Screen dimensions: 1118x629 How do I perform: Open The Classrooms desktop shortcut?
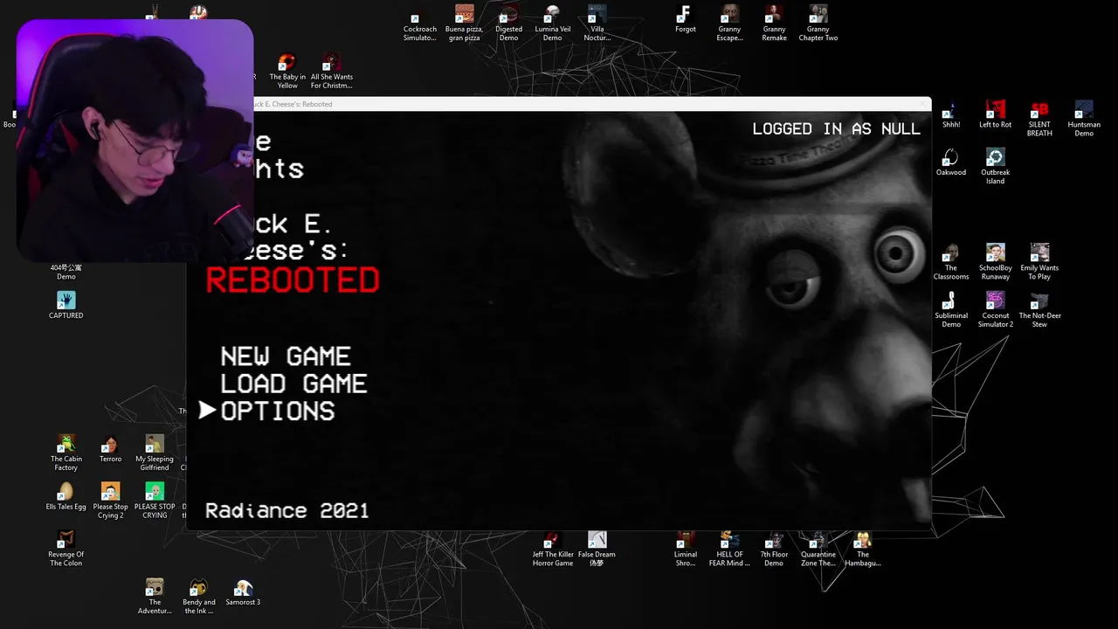pyautogui.click(x=951, y=262)
